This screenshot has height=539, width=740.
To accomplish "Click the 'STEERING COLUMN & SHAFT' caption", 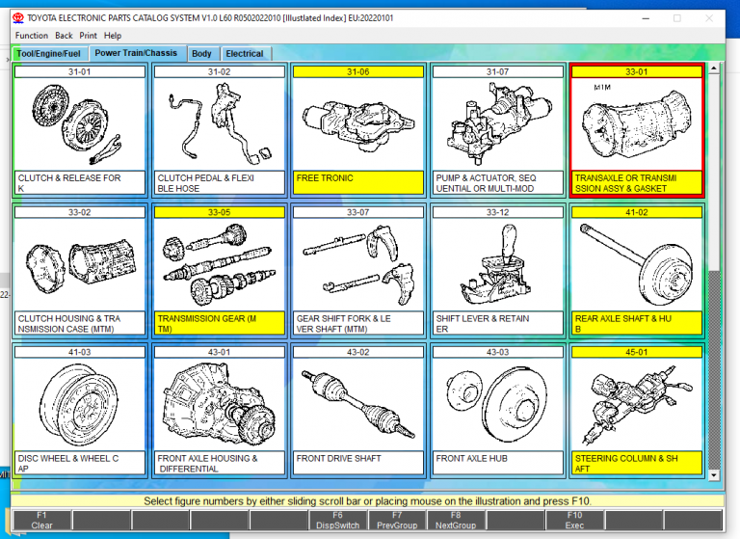I will pyautogui.click(x=637, y=463).
